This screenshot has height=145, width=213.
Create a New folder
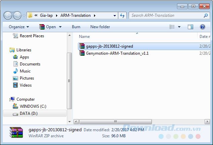(100, 27)
